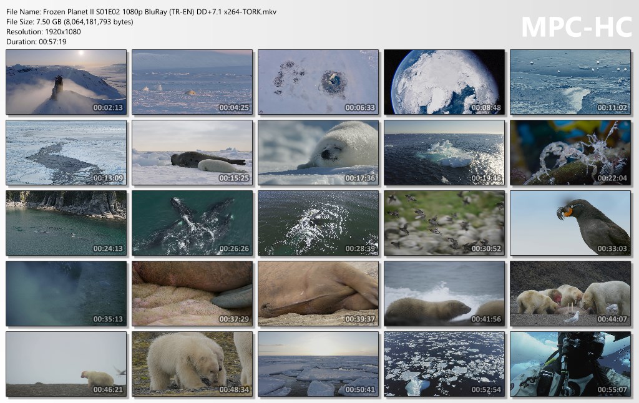The height and width of the screenshot is (403, 639).
Task: Click the Duration: 00:57:19 text
Action: [36, 42]
